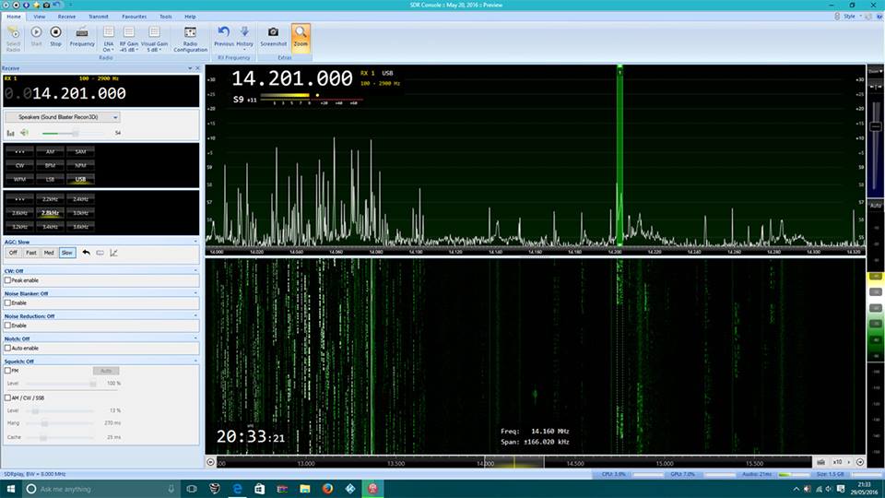Select LSB demodulation mode
This screenshot has width=885, height=498.
[51, 178]
